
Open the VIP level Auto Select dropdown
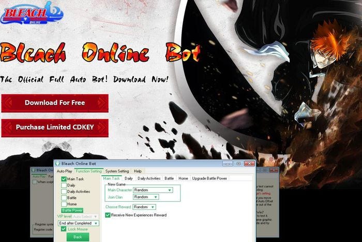85,217
